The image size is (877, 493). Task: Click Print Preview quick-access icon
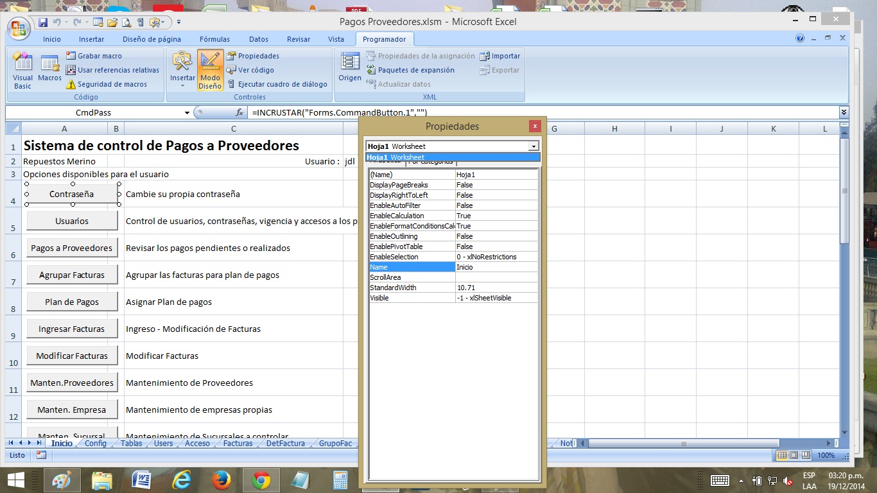pyautogui.click(x=126, y=22)
